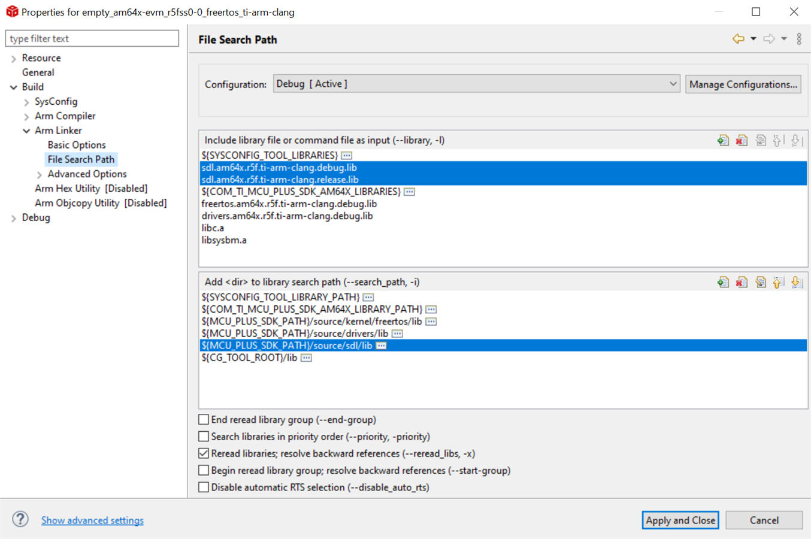811x539 pixels.
Task: Select sdl.am64x.r5f.ti-arm-clang.debug.lib entry
Action: [x=503, y=168]
